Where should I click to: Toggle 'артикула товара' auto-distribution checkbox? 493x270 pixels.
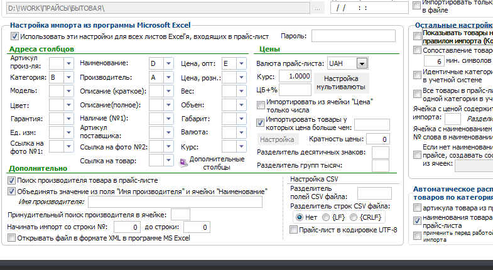[x=417, y=207]
